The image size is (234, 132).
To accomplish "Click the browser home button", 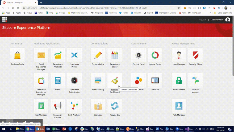I will [x=18, y=8].
